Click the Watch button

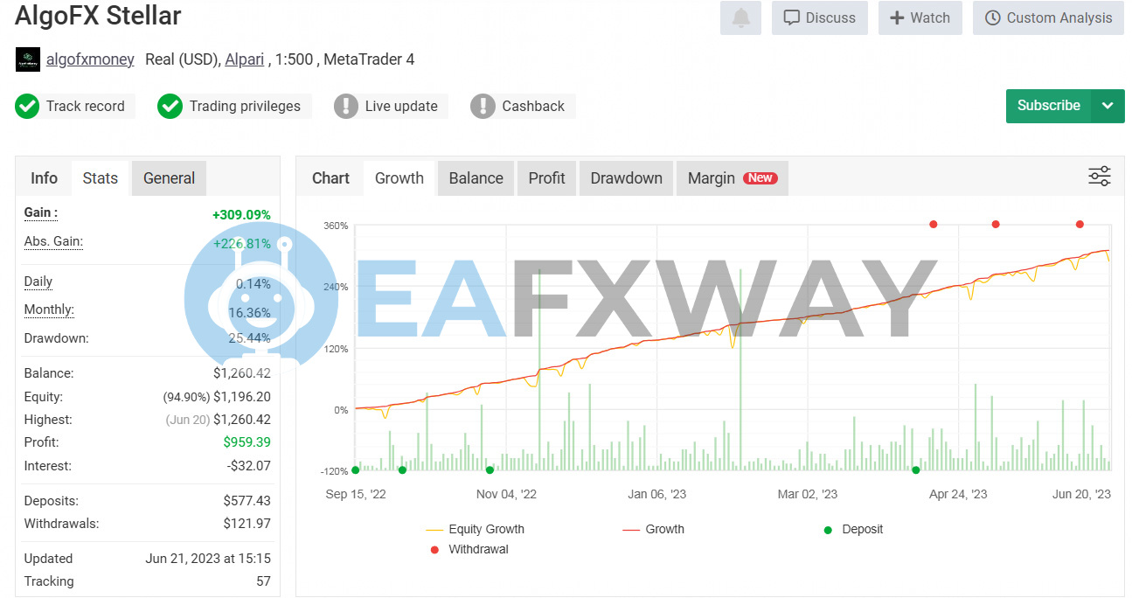(x=920, y=17)
